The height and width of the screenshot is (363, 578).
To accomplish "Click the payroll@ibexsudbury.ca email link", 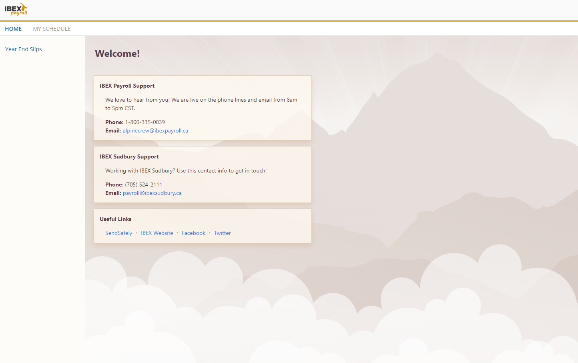I will click(x=152, y=193).
